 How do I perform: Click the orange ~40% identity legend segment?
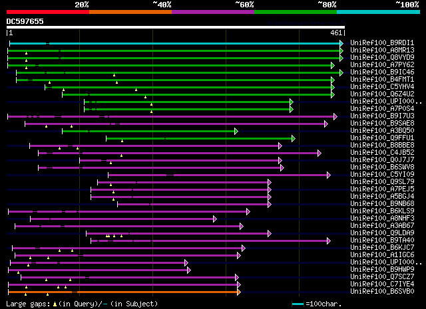coord(130,12)
